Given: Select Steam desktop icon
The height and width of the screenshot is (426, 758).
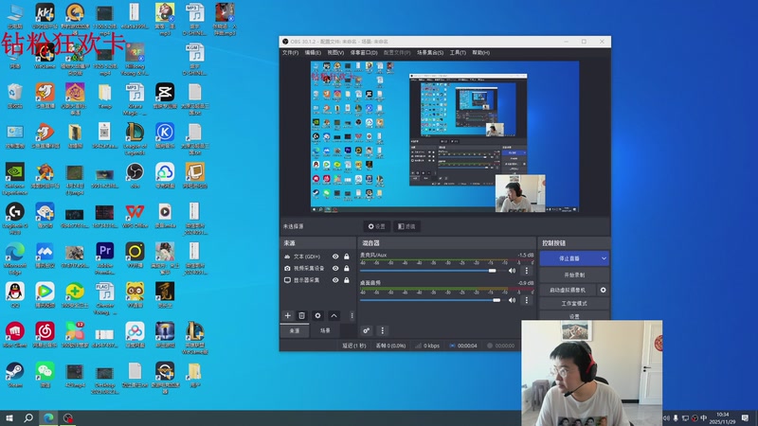Looking at the screenshot, I should 15,375.
